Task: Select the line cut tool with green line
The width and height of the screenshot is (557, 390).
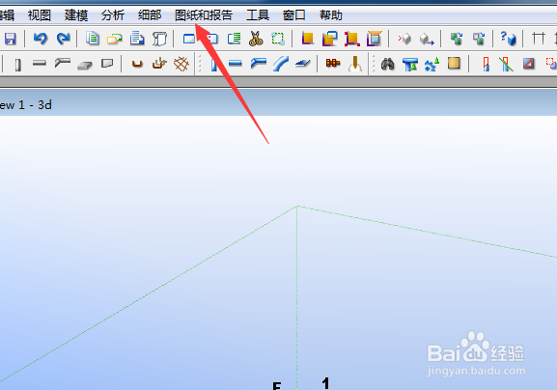Action: point(506,64)
